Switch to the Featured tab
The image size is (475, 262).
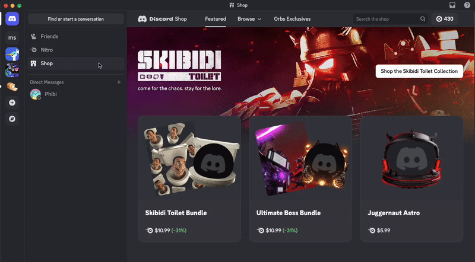point(216,19)
